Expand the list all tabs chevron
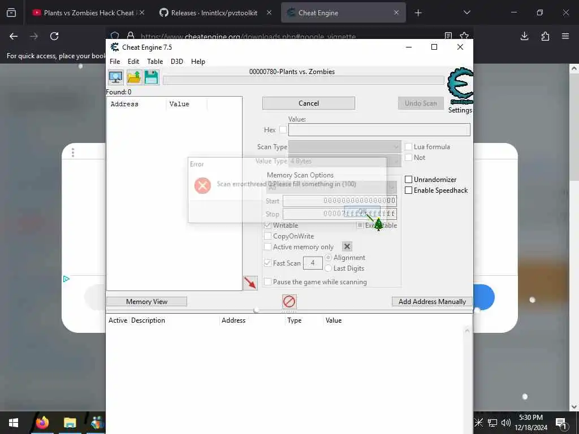The image size is (579, 434). pyautogui.click(x=466, y=13)
